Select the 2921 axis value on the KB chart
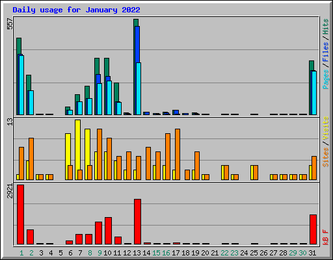The image size is (333, 260). click(10, 191)
